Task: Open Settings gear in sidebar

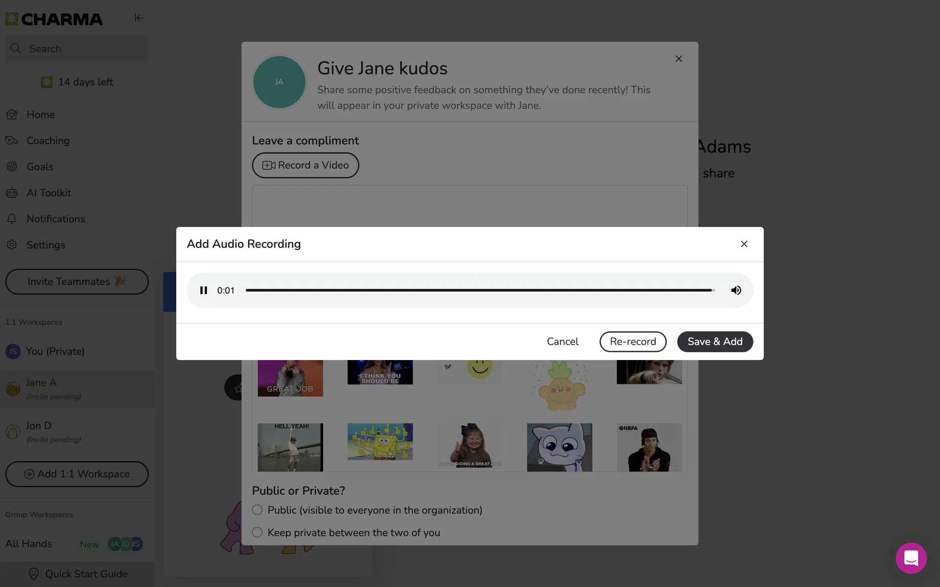Action: click(12, 245)
